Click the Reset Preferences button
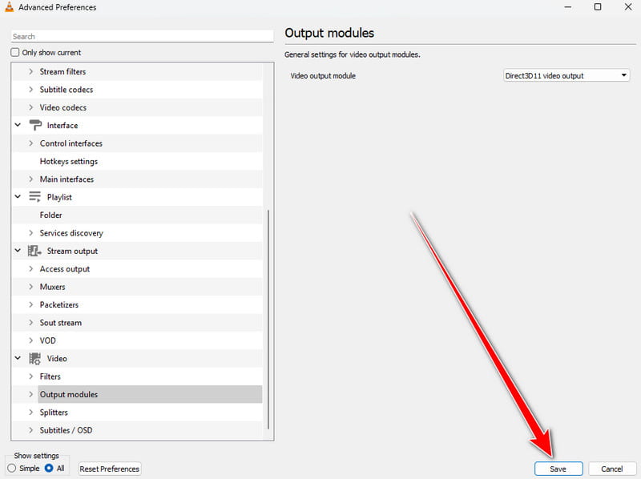 110,469
